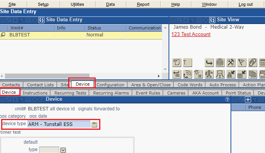Open the hierarchy tree chart icon
Image resolution: width=265 pixels, height=153 pixels.
(x=209, y=74)
